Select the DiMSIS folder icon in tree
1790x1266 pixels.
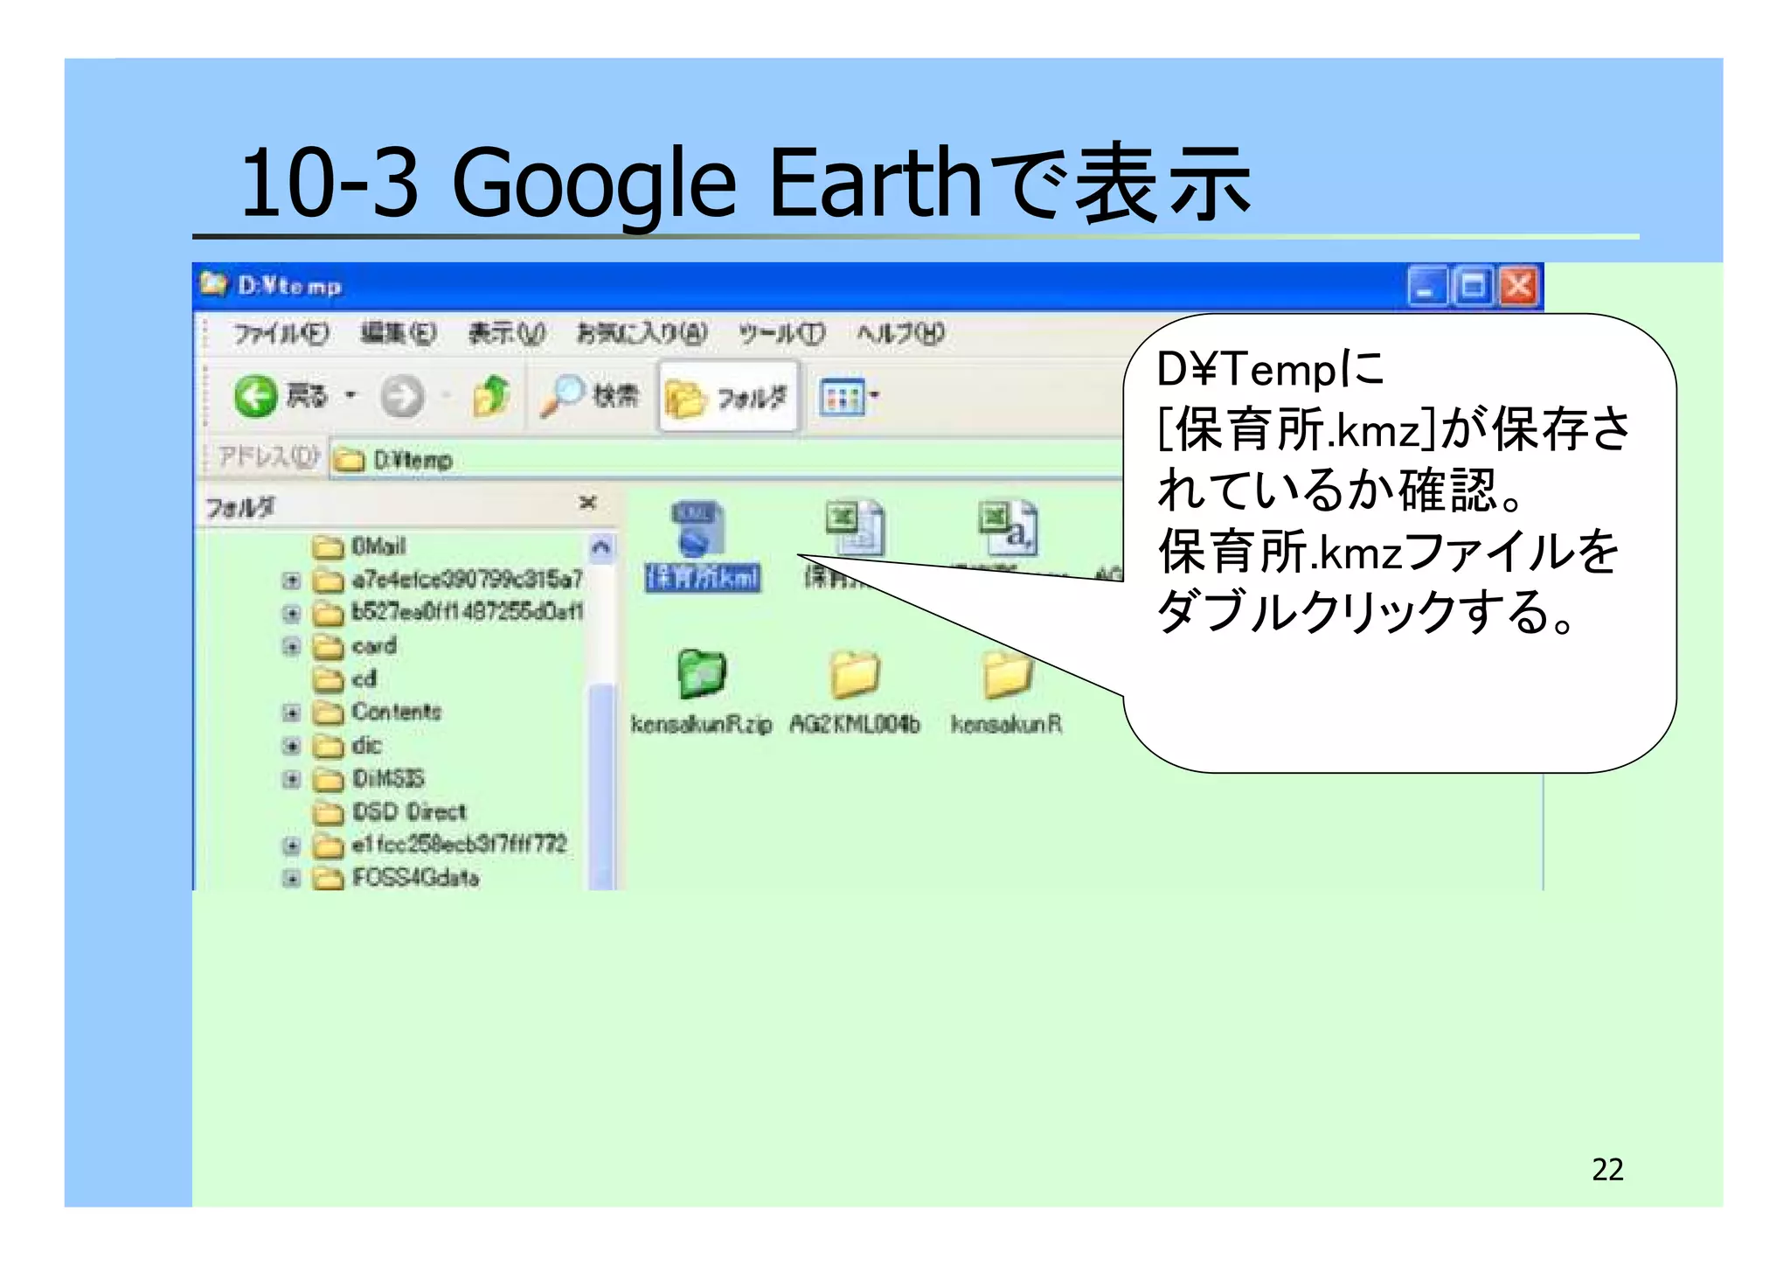[x=328, y=780]
